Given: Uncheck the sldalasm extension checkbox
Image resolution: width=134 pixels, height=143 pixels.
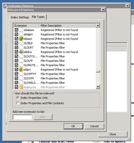Looking at the screenshot, I should (x=16, y=30).
